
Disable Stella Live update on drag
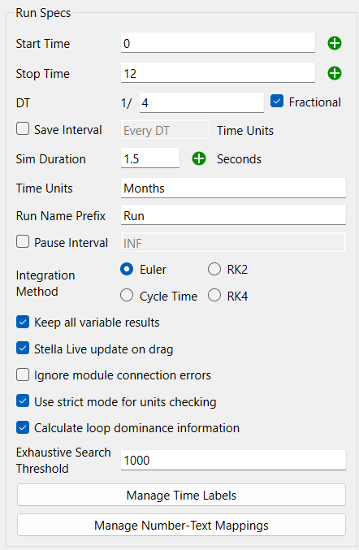pyautogui.click(x=23, y=349)
